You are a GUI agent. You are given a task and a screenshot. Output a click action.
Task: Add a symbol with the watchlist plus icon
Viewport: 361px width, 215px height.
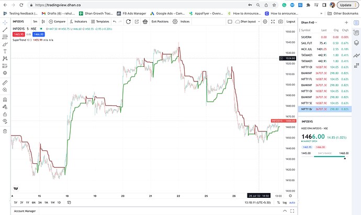click(346, 22)
